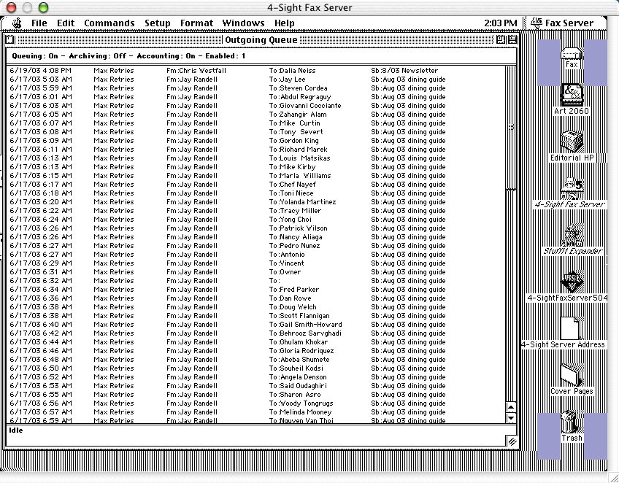Image resolution: width=619 pixels, height=483 pixels.
Task: Select the fax row to Dan Rowe
Action: coord(255,298)
